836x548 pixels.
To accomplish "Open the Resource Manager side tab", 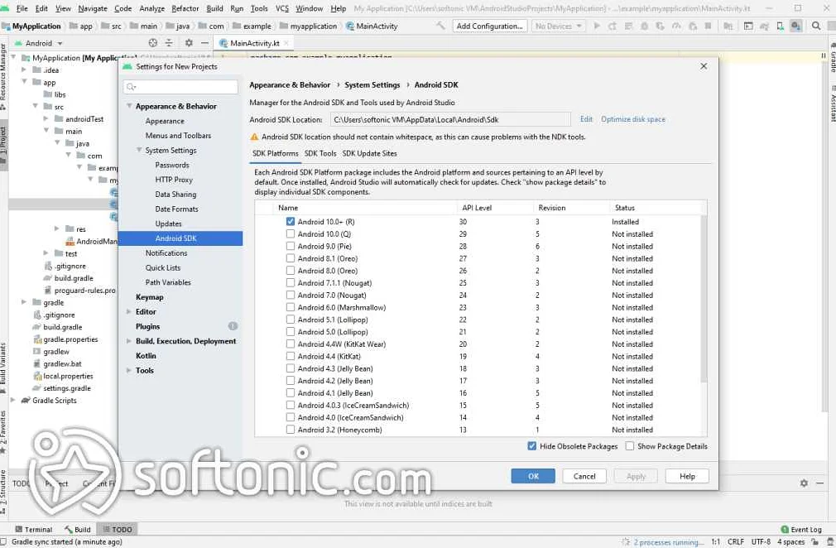I will pyautogui.click(x=3, y=76).
